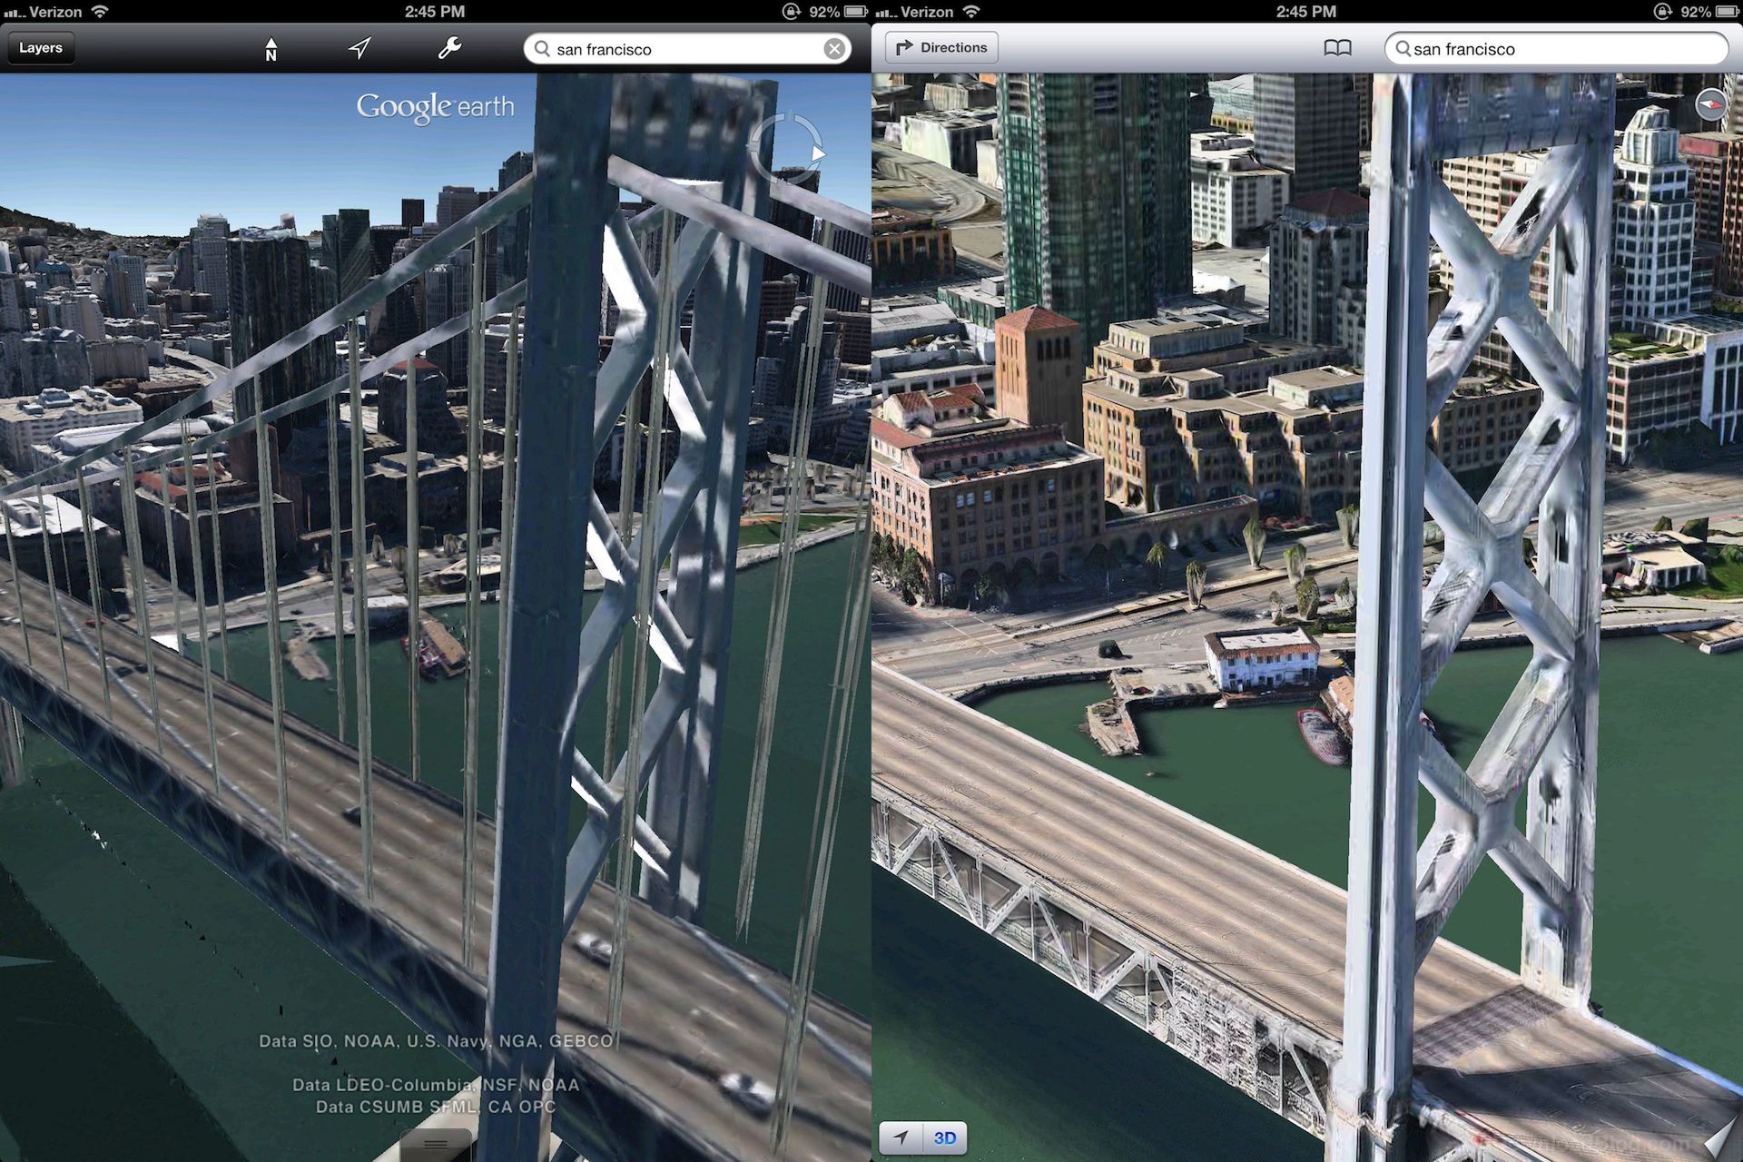The height and width of the screenshot is (1162, 1743).
Task: Open bookmarks book icon in Maps
Action: 1337,48
